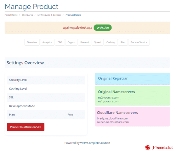This screenshot has width=177, height=151.
Task: Go to the Firewall tab
Action: (85, 42)
